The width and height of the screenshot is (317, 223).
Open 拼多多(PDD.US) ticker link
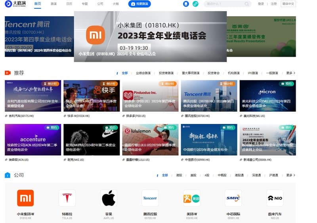136,116
